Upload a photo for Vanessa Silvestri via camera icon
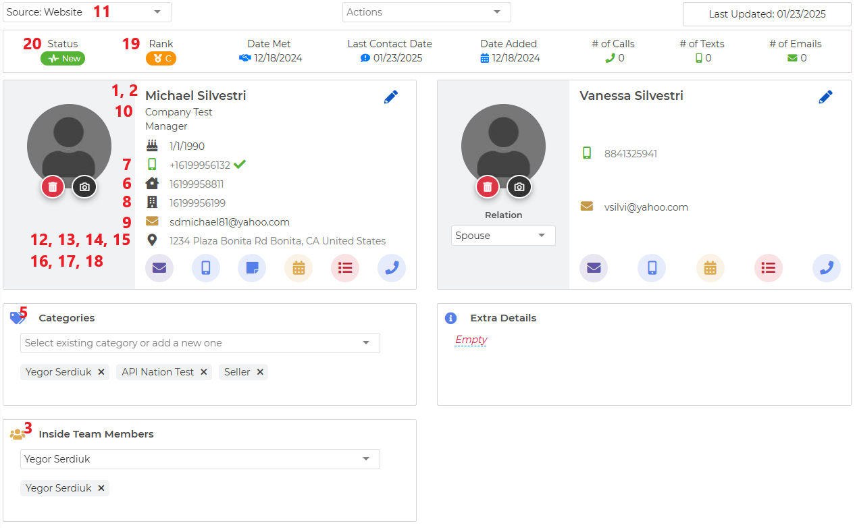 click(519, 187)
